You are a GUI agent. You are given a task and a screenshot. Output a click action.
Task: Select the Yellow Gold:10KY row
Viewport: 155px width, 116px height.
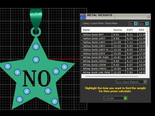[113, 38]
